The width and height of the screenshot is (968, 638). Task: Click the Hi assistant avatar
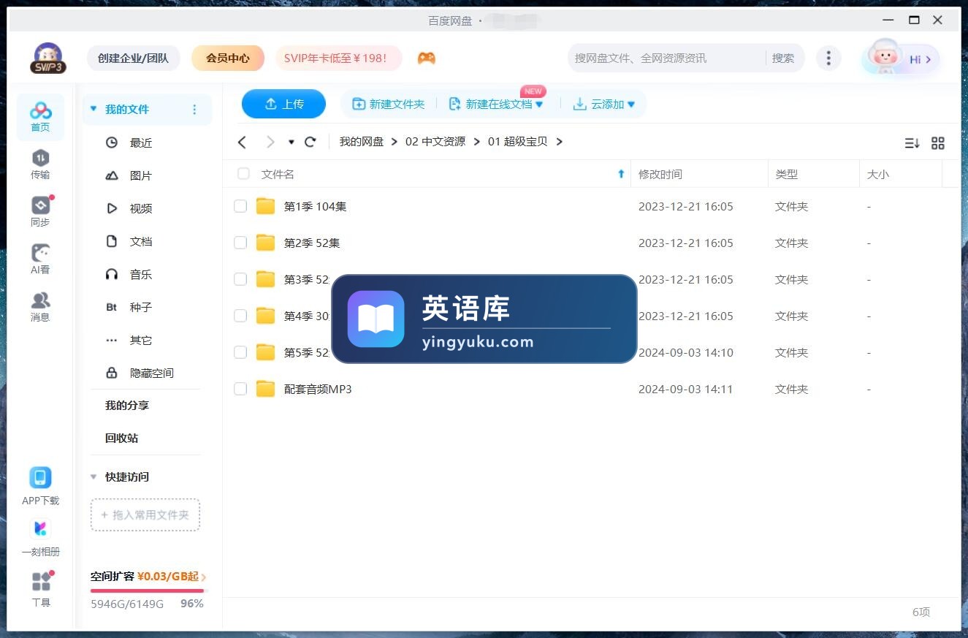(900, 58)
